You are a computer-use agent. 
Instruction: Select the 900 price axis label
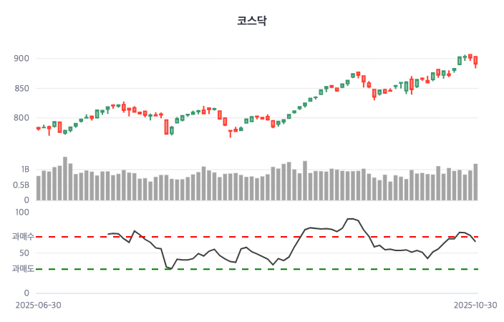(x=22, y=59)
